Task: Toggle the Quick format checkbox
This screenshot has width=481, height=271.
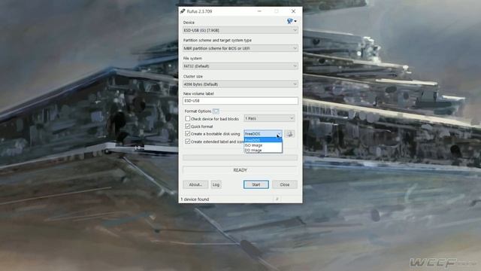Action: point(187,126)
